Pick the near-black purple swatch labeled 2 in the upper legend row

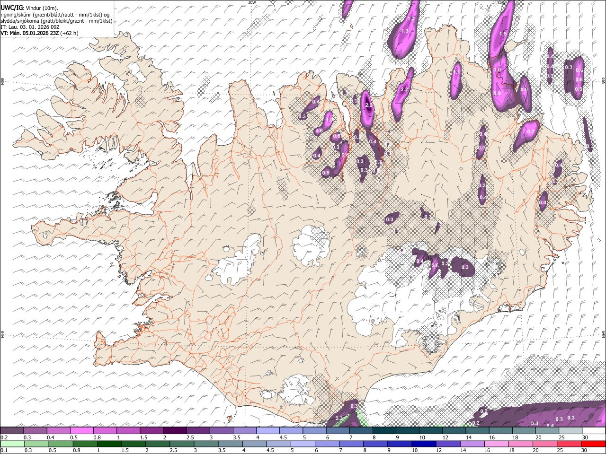pos(174,431)
